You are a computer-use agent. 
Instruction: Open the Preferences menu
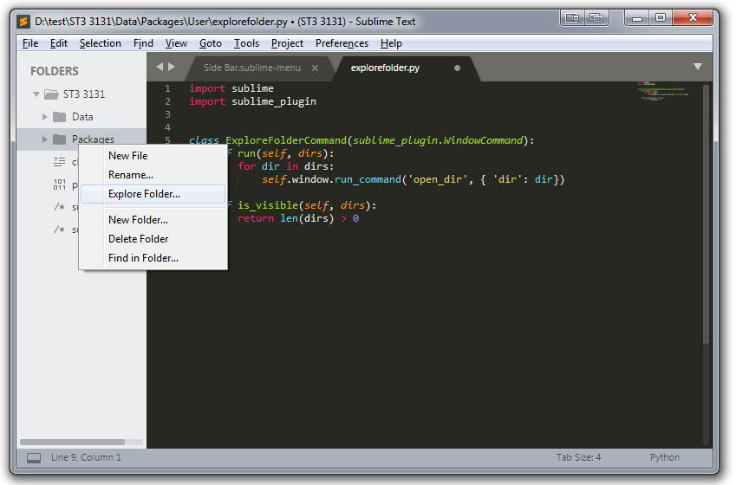point(342,43)
